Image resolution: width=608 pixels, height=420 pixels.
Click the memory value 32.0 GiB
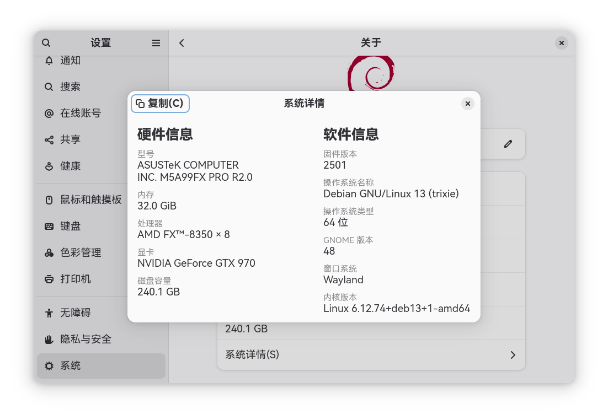coord(157,206)
